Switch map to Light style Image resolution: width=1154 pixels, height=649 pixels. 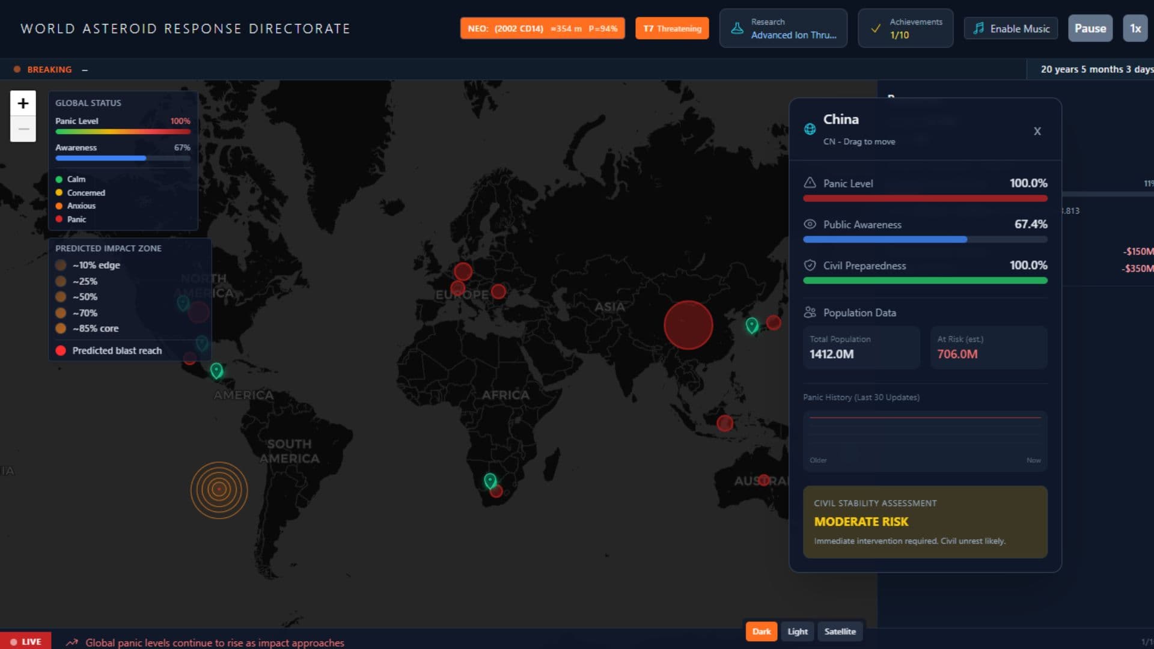point(798,632)
